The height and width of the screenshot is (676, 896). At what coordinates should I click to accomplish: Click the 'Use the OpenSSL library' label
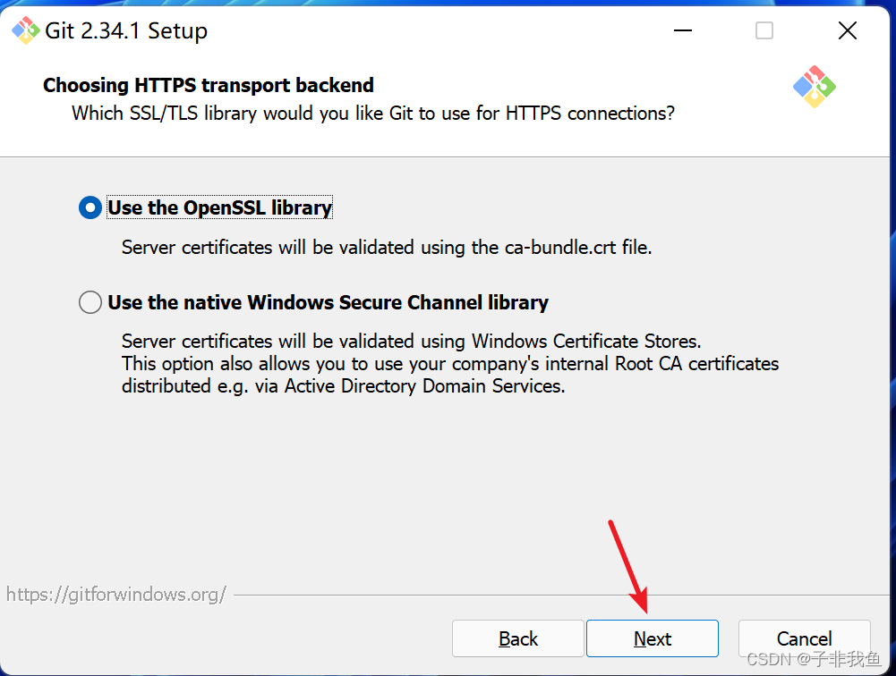coord(220,207)
